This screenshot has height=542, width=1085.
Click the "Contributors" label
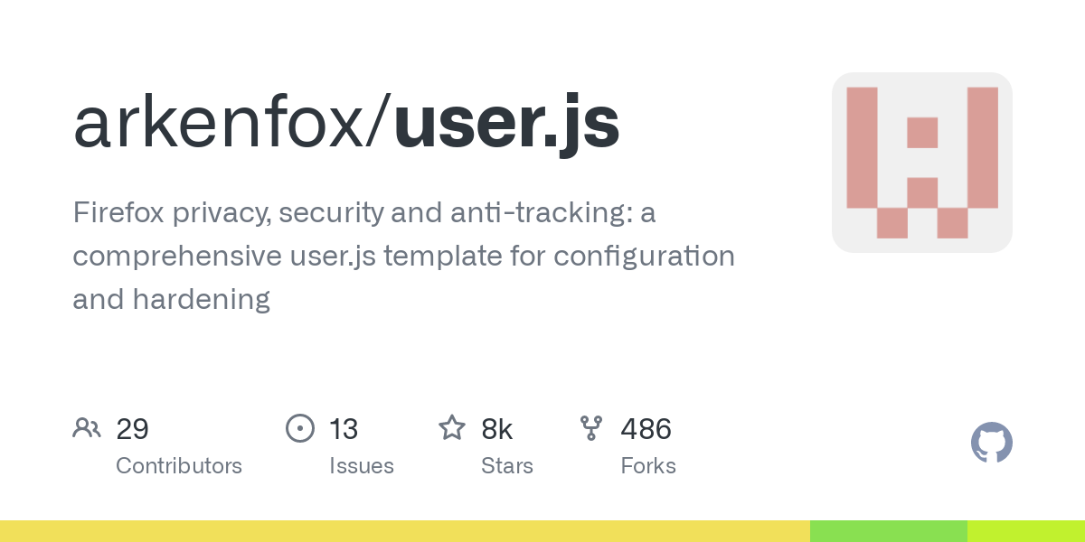[x=179, y=466]
